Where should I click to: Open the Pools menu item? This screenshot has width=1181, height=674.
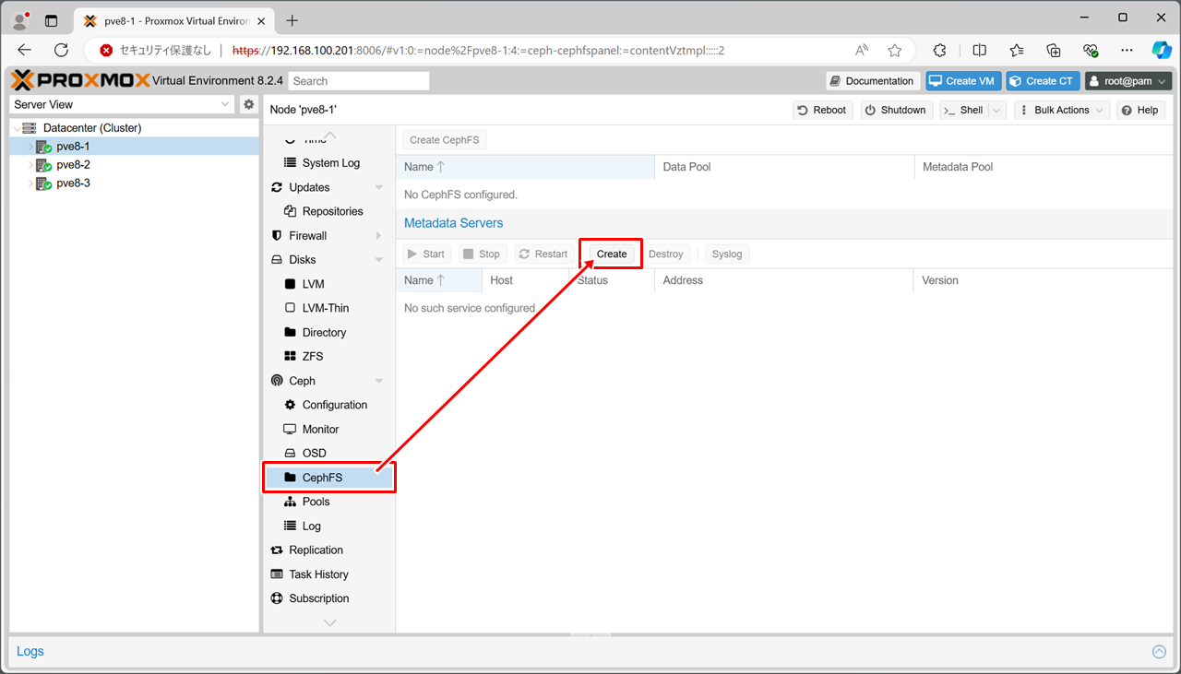pyautogui.click(x=316, y=502)
